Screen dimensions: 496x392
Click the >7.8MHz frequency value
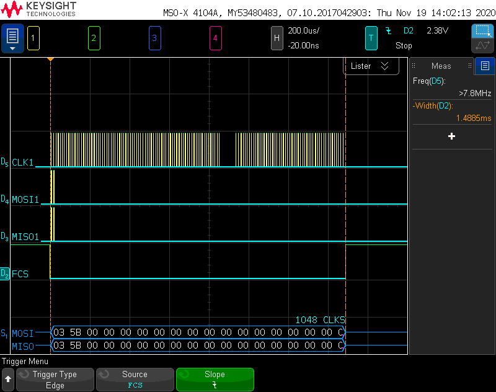475,93
